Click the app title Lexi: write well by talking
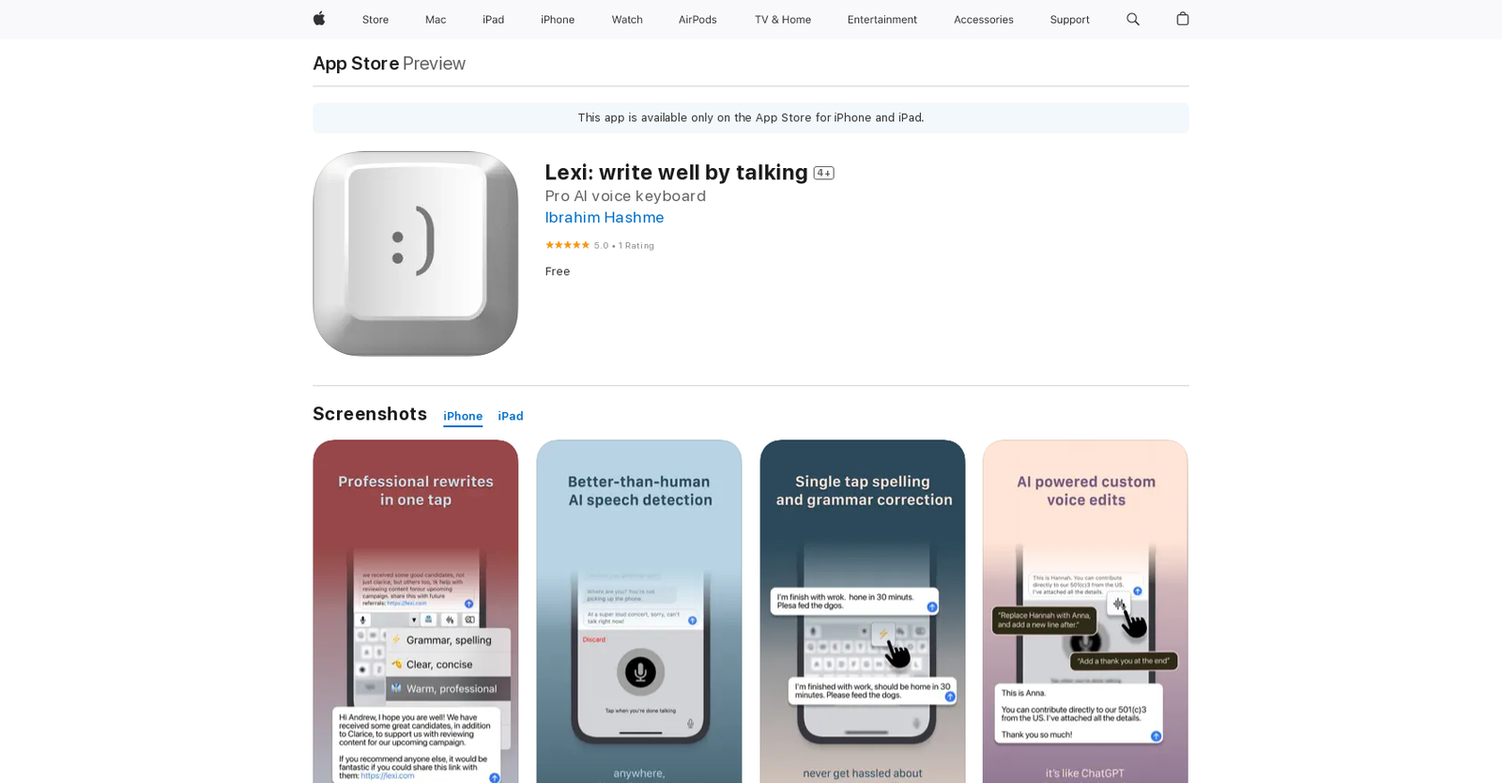1502x783 pixels. coord(676,173)
